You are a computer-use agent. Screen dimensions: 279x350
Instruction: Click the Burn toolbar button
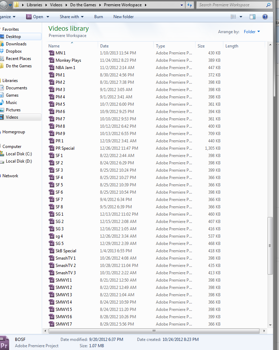98,17
